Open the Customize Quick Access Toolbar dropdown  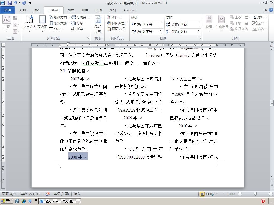click(30, 3)
